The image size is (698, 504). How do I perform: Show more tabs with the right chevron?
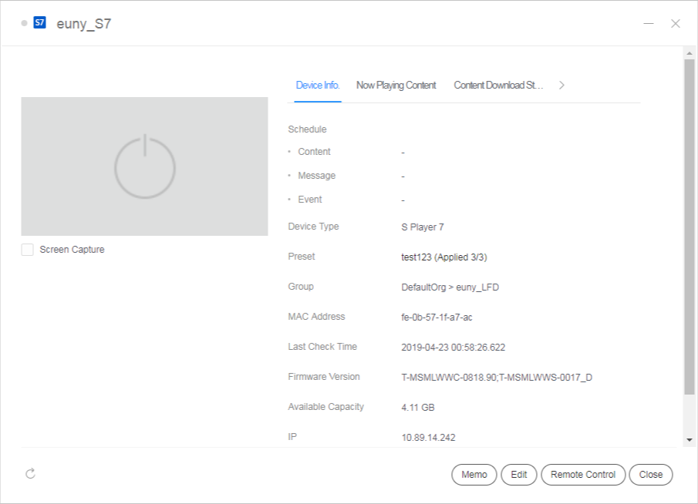(x=561, y=86)
